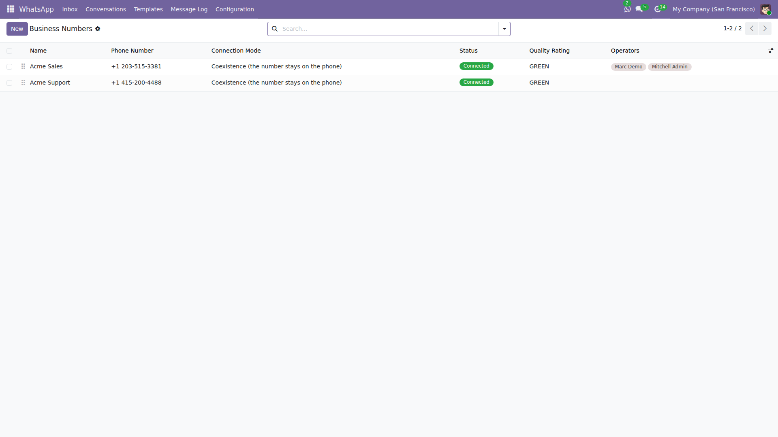Image resolution: width=778 pixels, height=437 pixels.
Task: Open the optional columns adjust icon
Action: [x=771, y=51]
